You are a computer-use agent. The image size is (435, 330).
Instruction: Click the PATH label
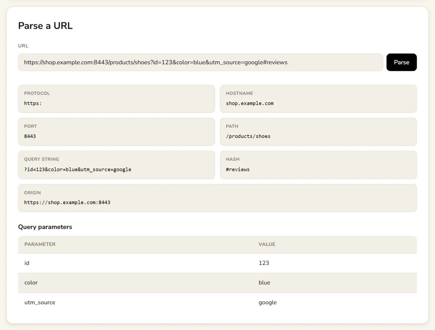click(x=232, y=126)
